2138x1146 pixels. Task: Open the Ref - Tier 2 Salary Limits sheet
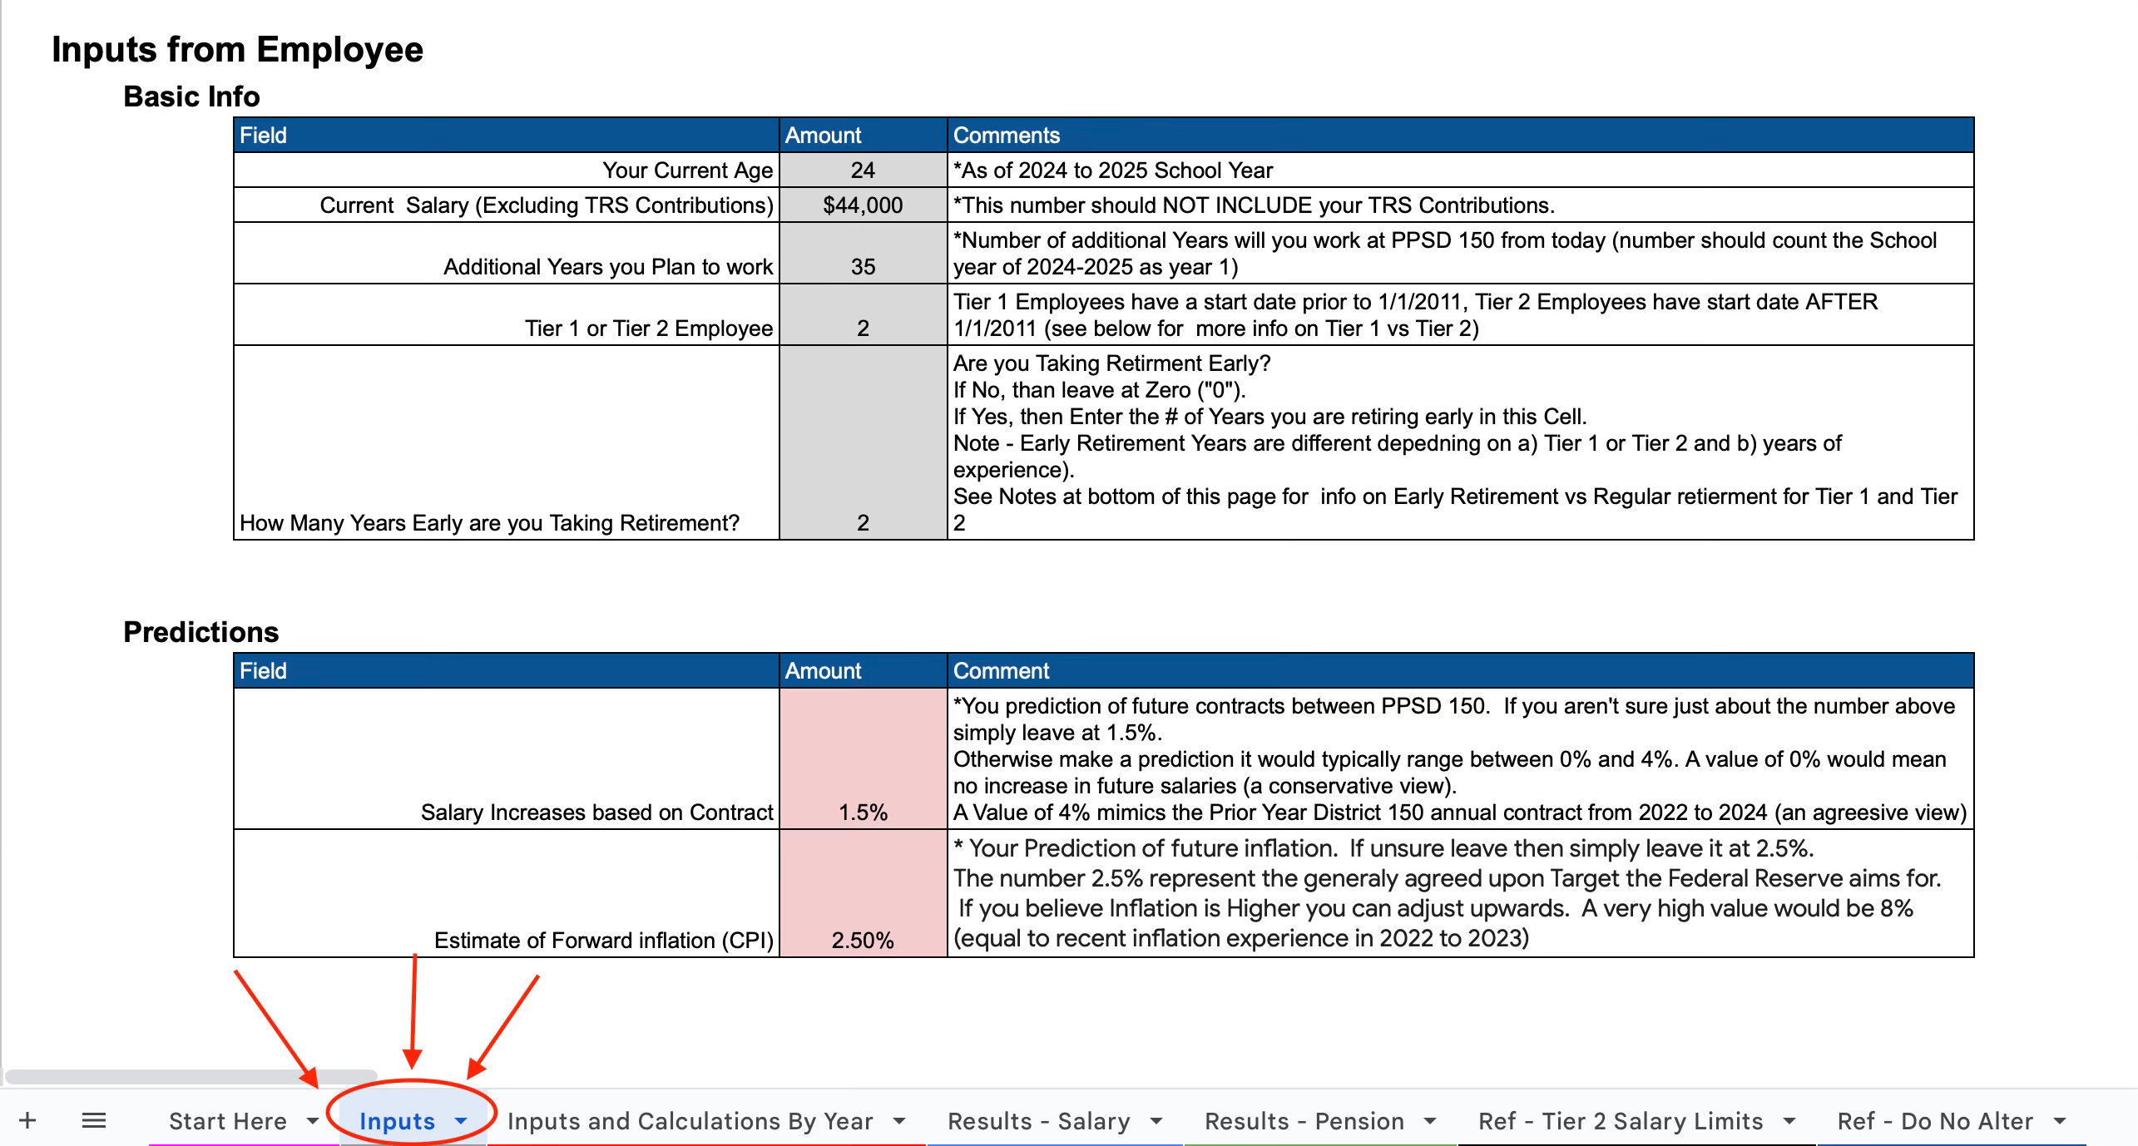1620,1120
